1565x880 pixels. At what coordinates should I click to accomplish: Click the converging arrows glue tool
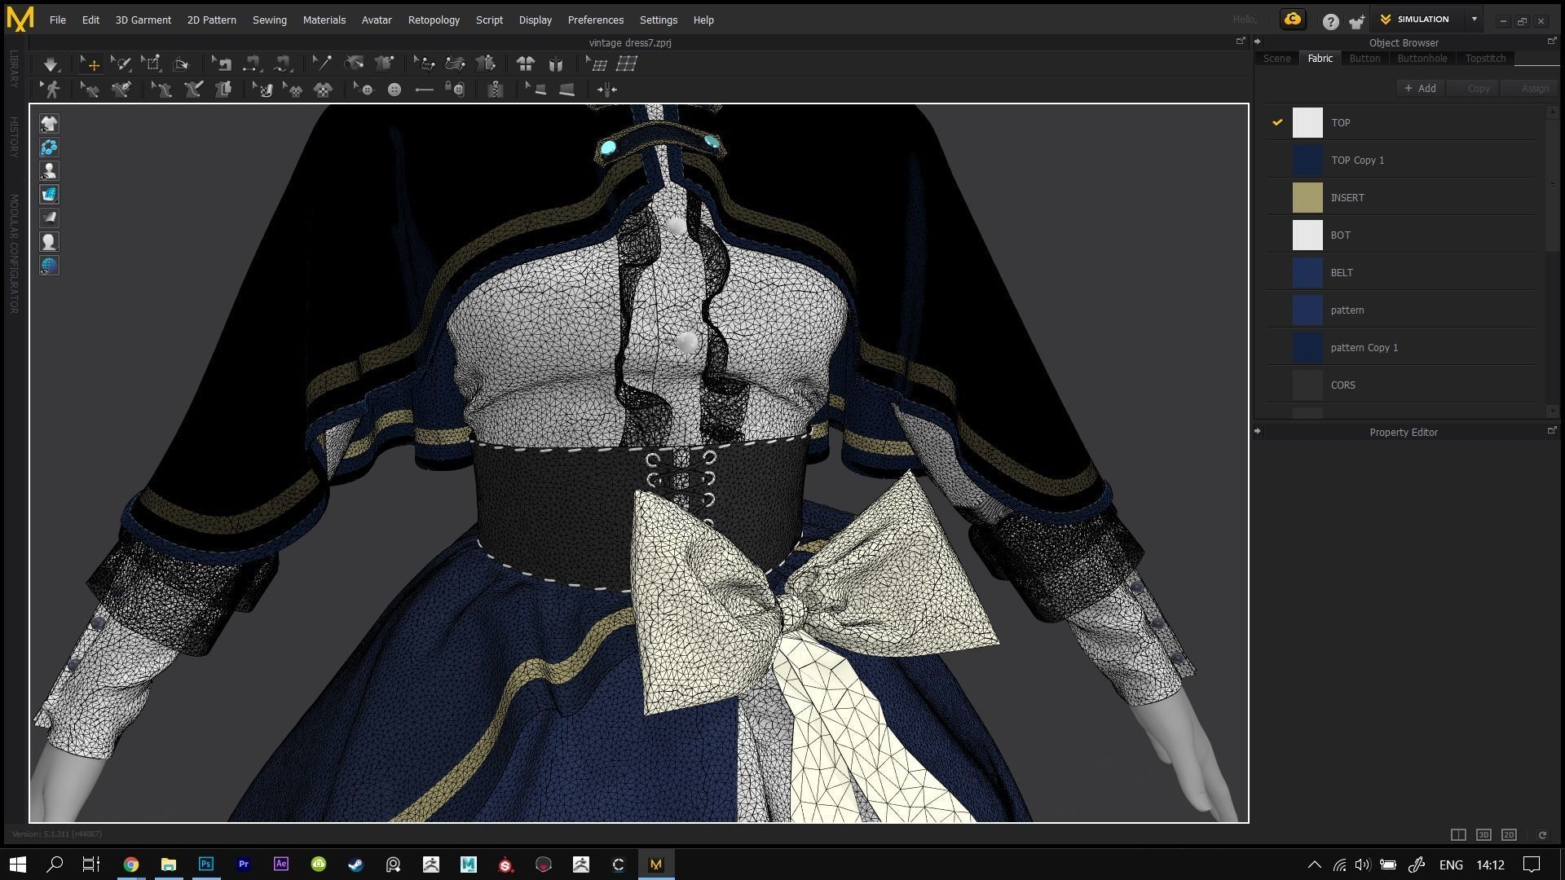pos(607,90)
